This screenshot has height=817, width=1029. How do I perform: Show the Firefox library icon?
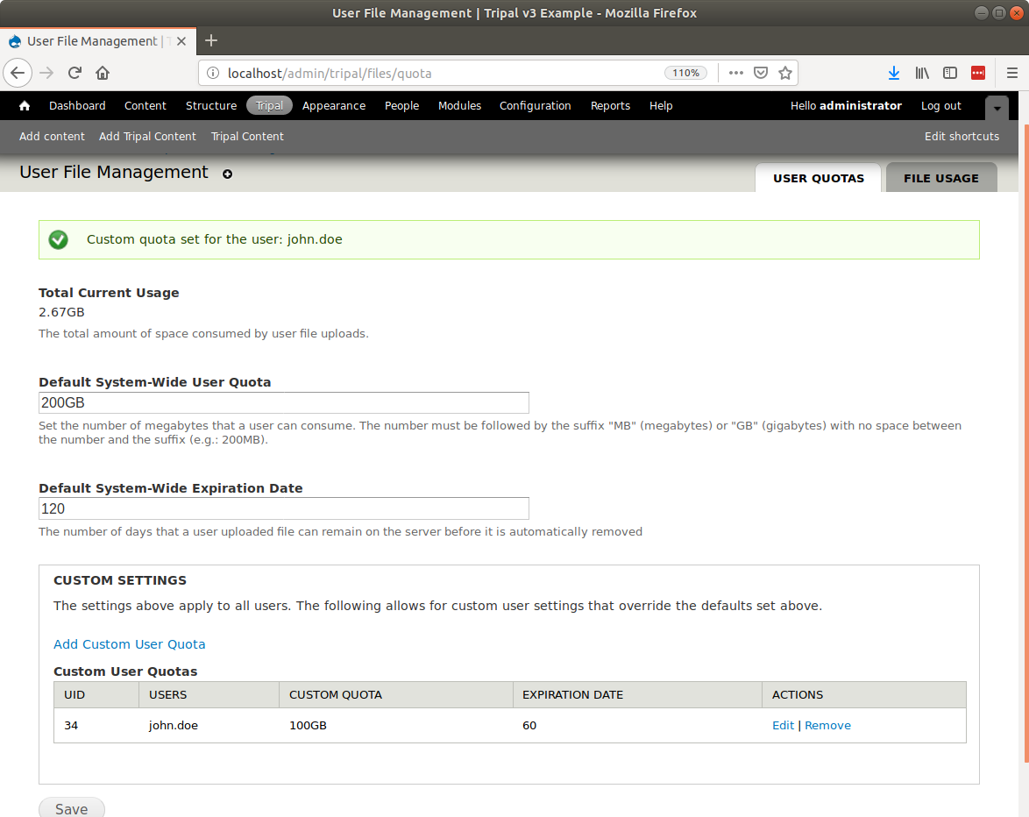click(x=922, y=73)
